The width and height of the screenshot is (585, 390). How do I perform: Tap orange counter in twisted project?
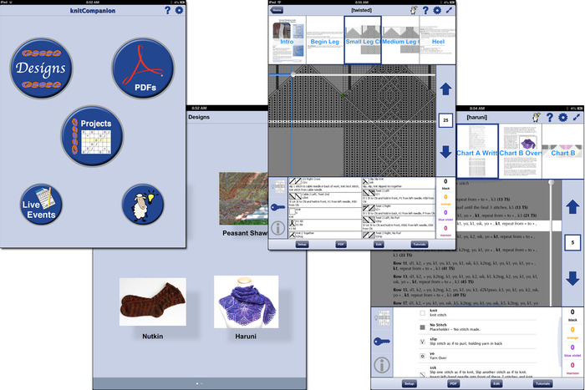point(445,200)
